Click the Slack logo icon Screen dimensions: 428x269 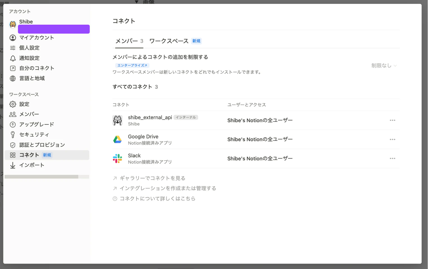click(118, 158)
